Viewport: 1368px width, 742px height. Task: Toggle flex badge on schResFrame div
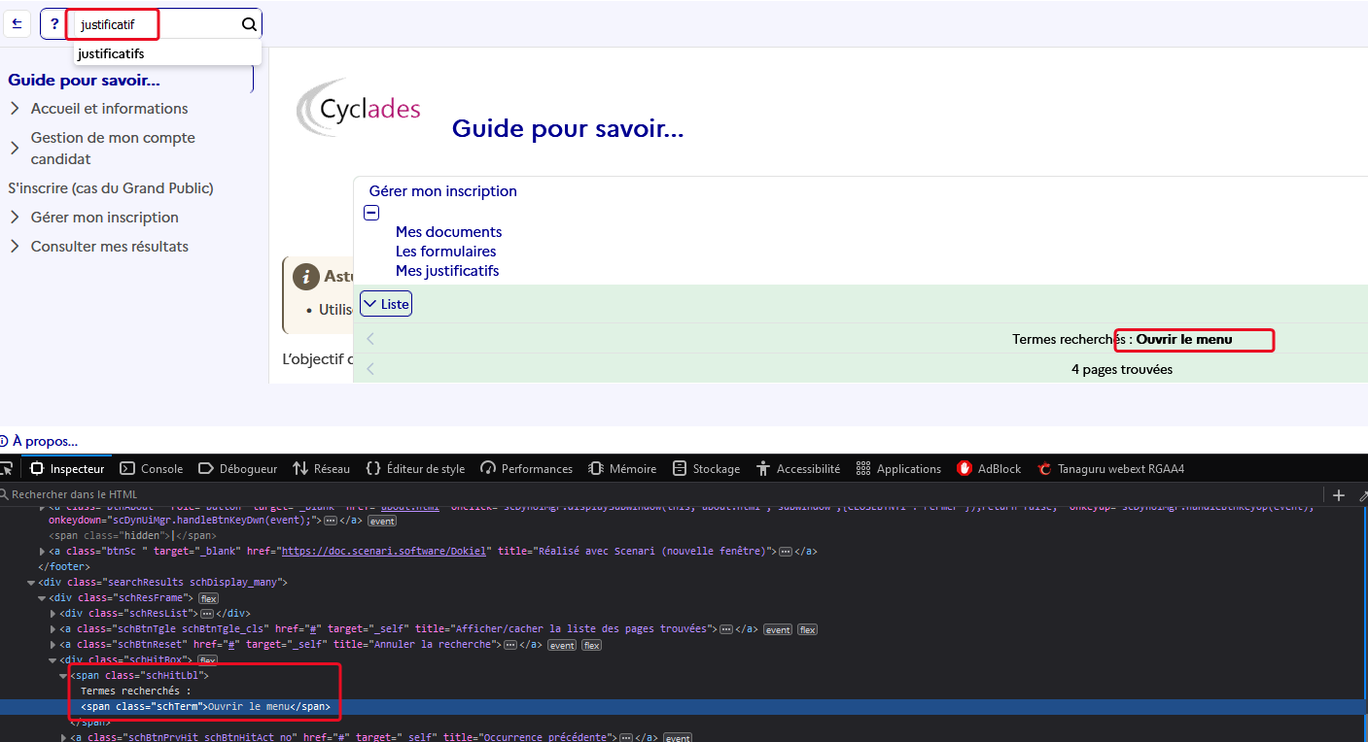tap(208, 598)
